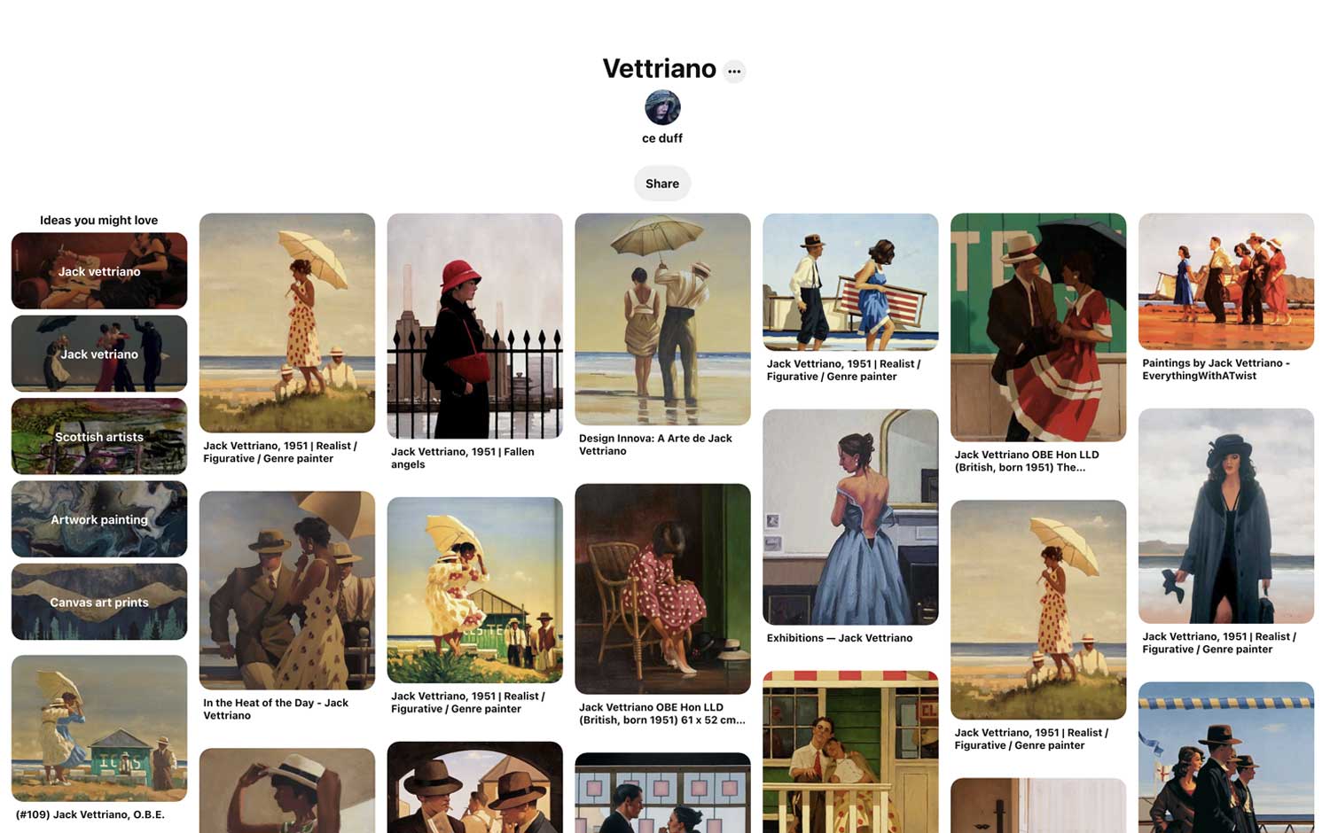Click the Exhibitions — Jack Vettriano caption
1330x833 pixels.
(x=840, y=638)
